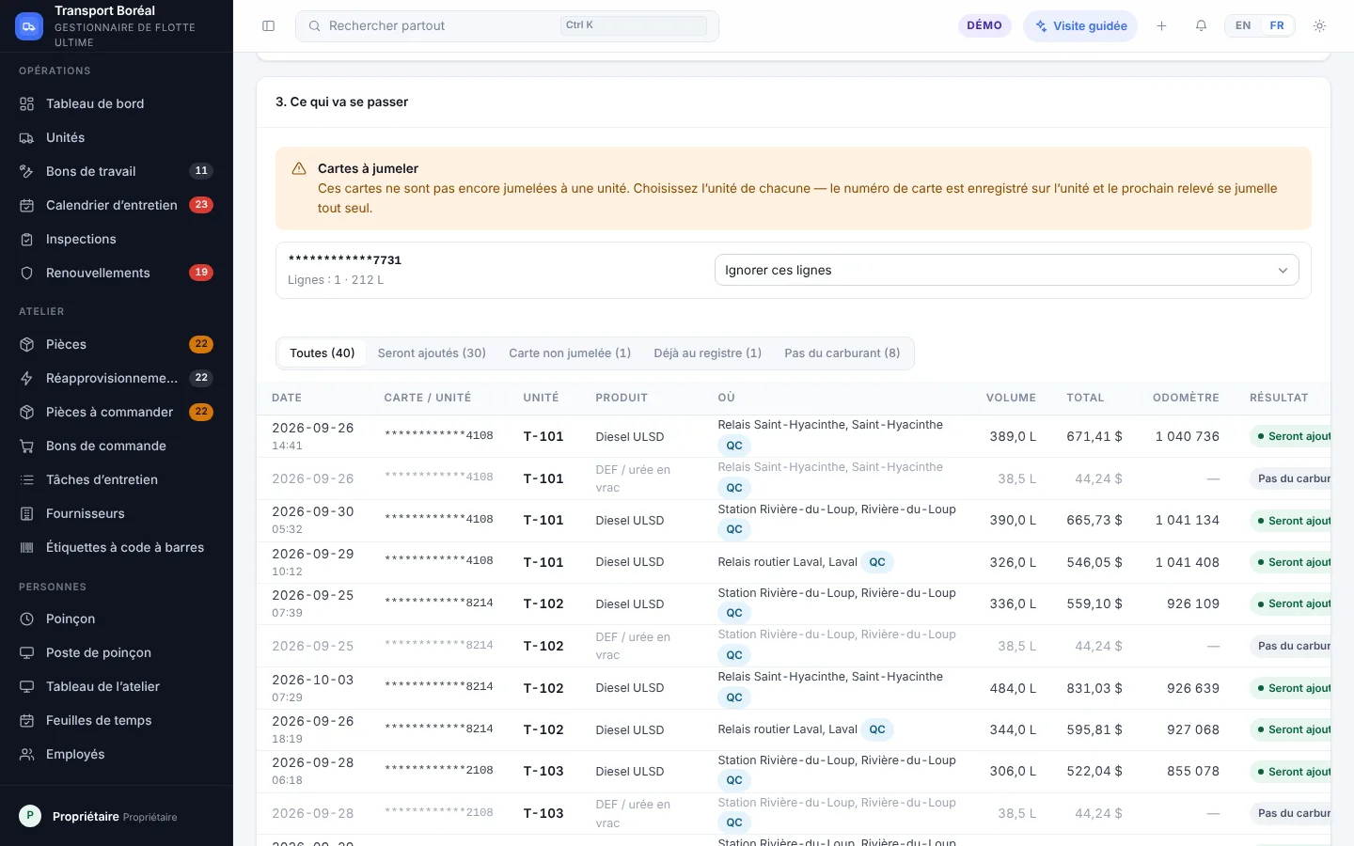Click the DATE column header
Image resolution: width=1354 pixels, height=846 pixels.
pos(287,398)
